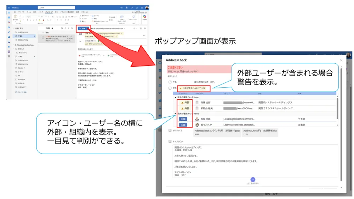
Task: Open the filter icon in the message list
Action: coord(69,28)
